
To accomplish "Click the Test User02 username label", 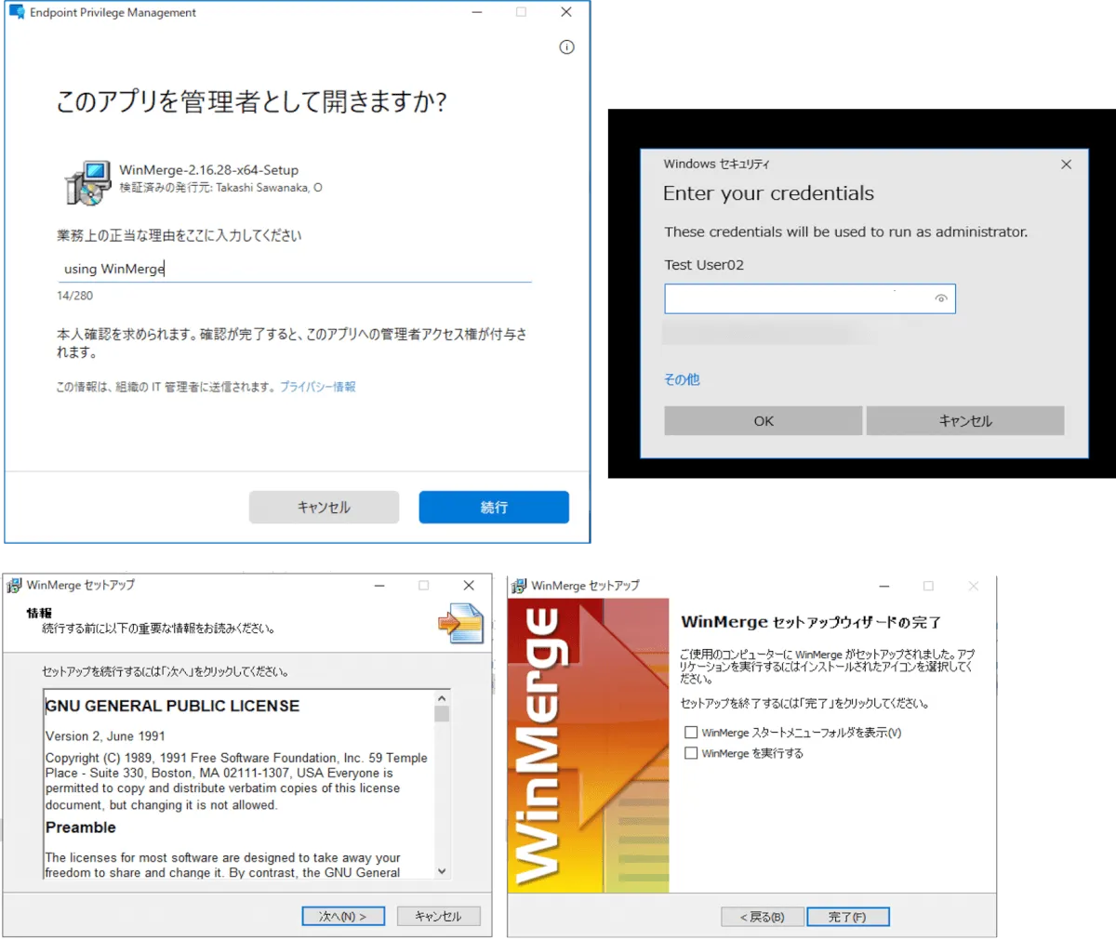I will (x=704, y=265).
